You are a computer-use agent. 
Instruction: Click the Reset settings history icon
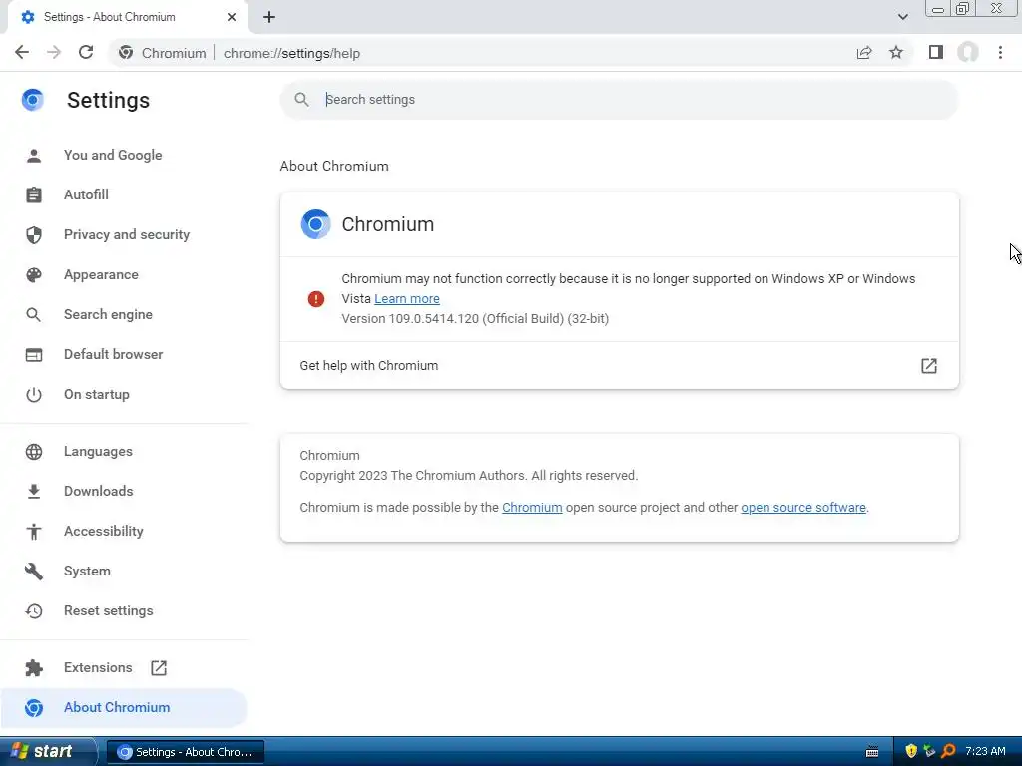[x=34, y=611]
